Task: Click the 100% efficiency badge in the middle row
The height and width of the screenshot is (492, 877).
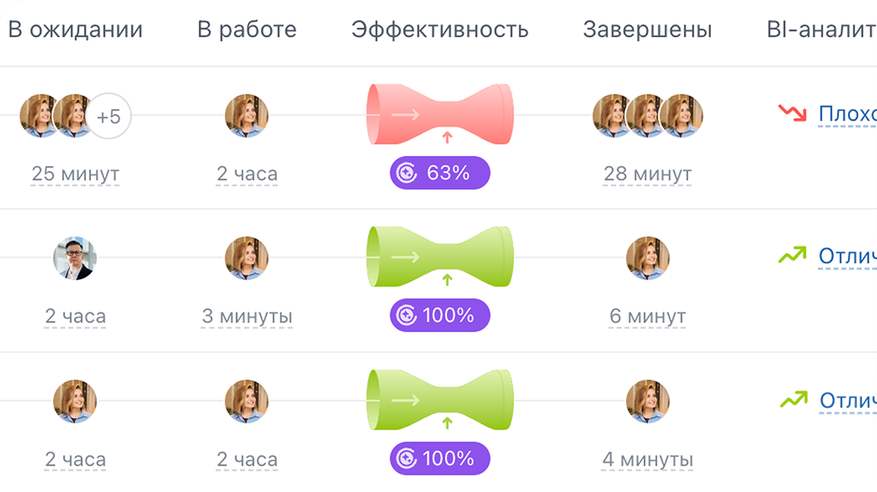Action: click(440, 315)
